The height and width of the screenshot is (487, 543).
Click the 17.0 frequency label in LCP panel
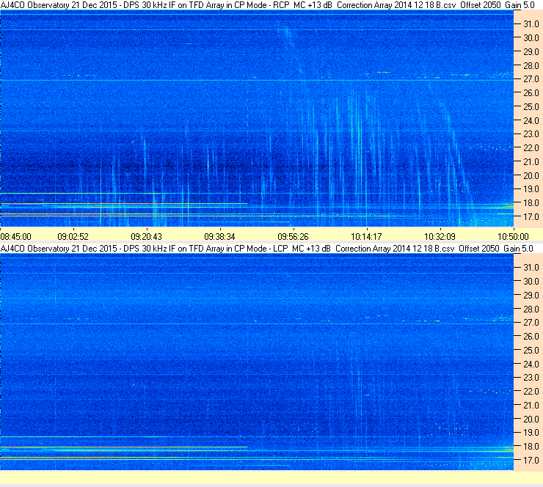point(531,461)
